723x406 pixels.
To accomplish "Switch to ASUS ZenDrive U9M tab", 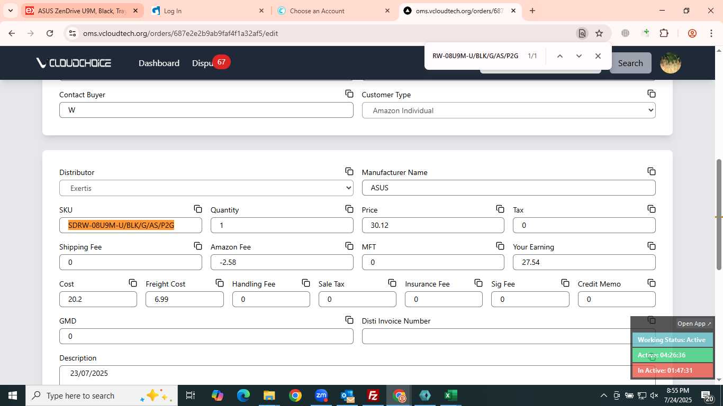I will click(x=82, y=11).
